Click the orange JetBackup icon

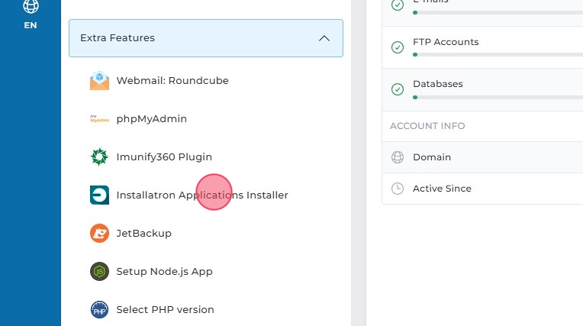click(99, 234)
